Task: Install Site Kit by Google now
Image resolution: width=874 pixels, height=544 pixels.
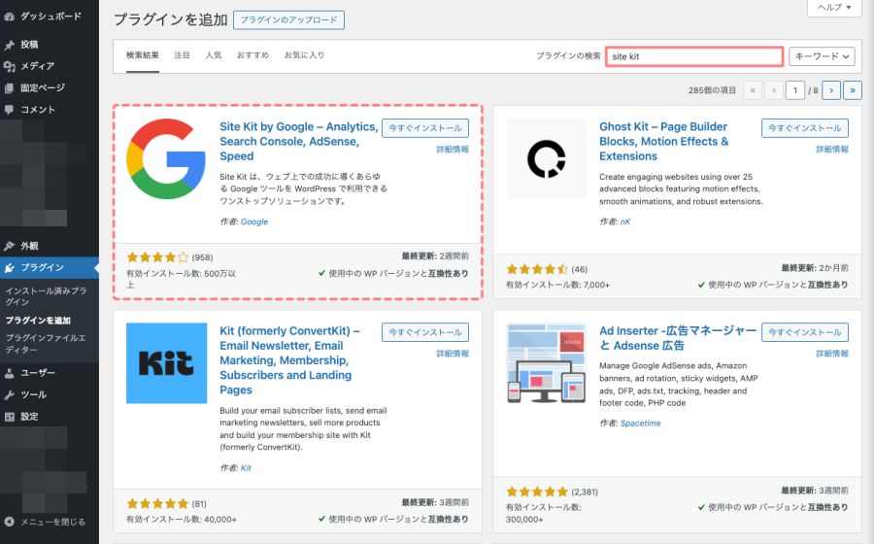Action: coord(425,128)
